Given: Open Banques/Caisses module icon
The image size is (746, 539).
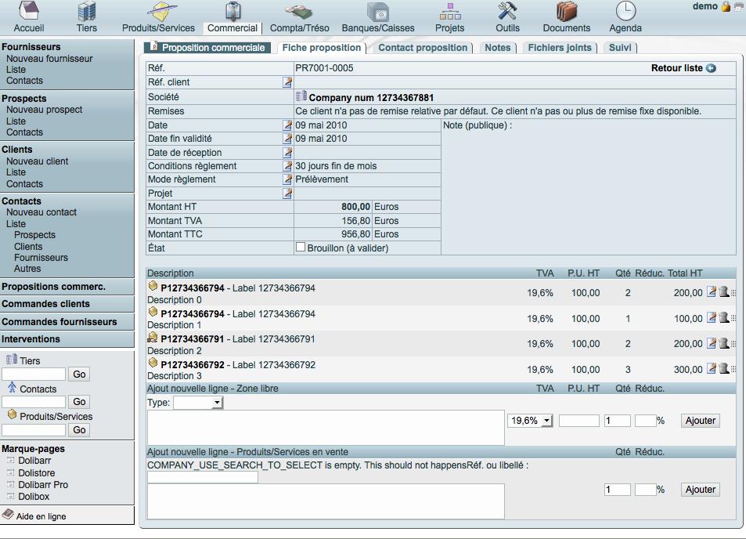Looking at the screenshot, I should 378,12.
